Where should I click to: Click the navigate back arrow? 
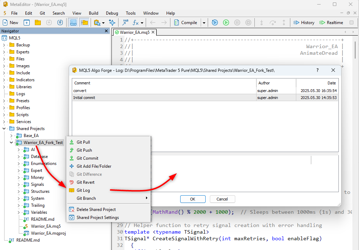[x=153, y=22]
